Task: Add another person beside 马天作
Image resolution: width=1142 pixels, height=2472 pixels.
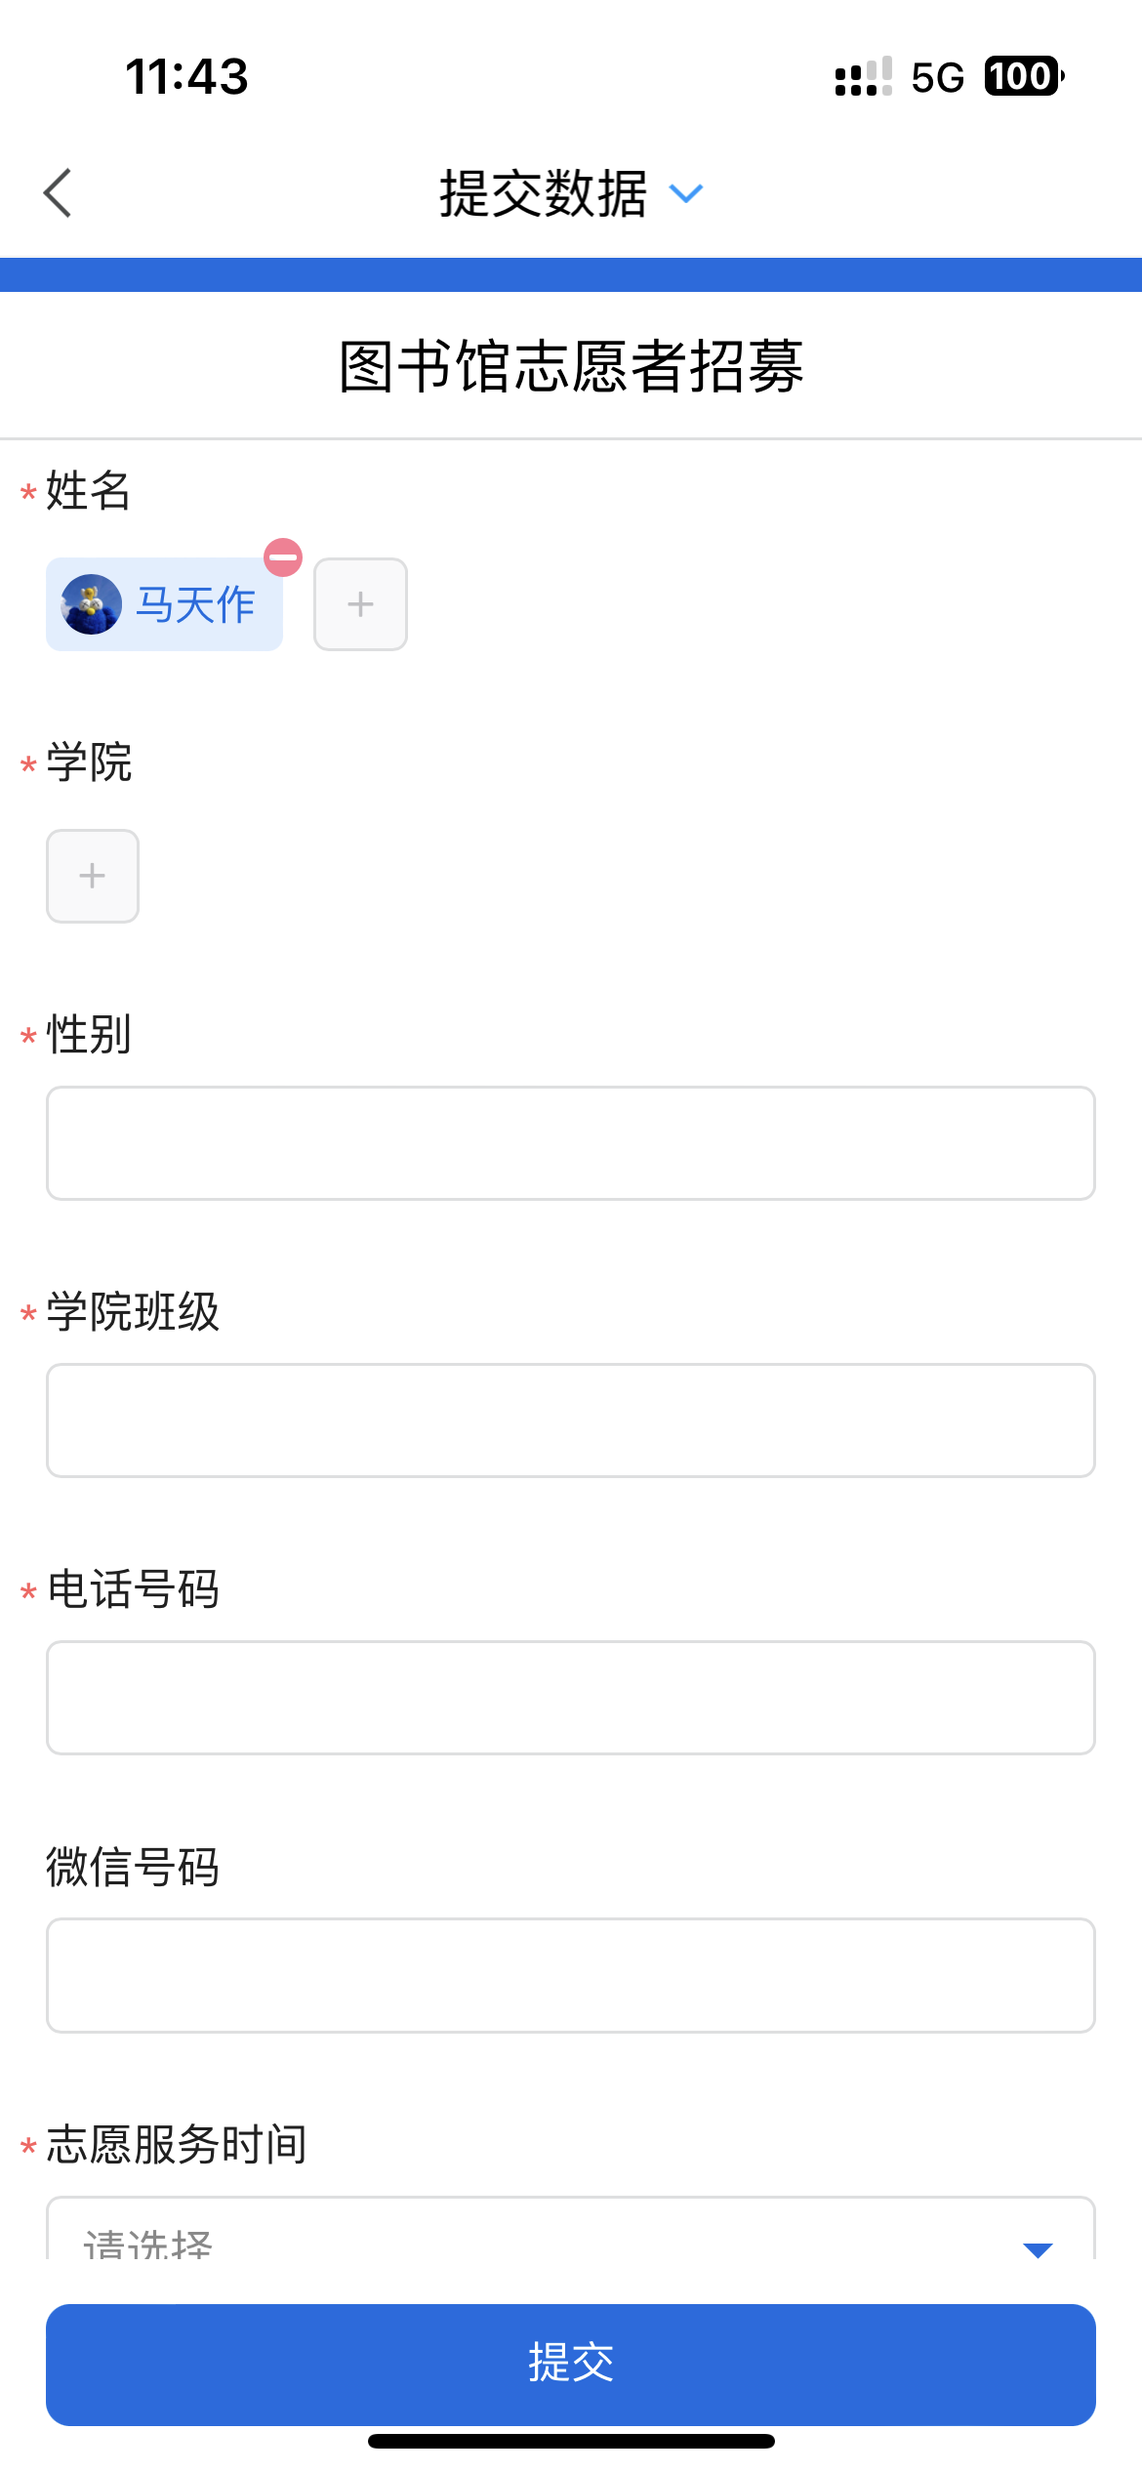Action: pyautogui.click(x=360, y=604)
